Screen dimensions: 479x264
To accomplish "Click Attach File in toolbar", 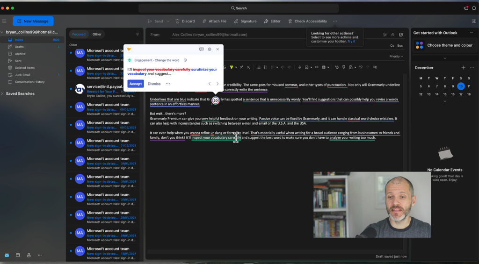I will [214, 21].
